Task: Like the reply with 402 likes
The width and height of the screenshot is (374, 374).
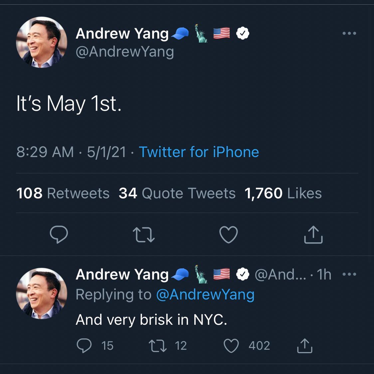Action: (231, 346)
